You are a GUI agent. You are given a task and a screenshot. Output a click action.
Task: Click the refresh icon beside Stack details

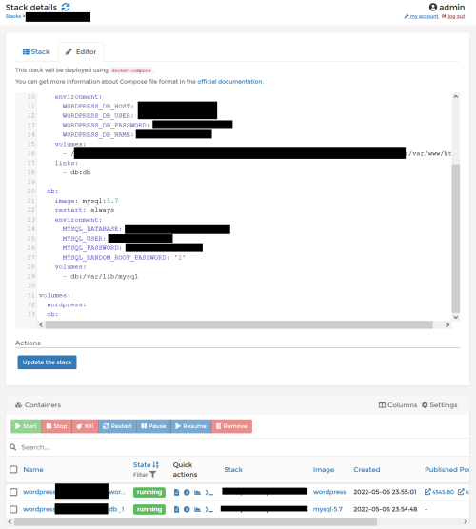click(x=66, y=7)
